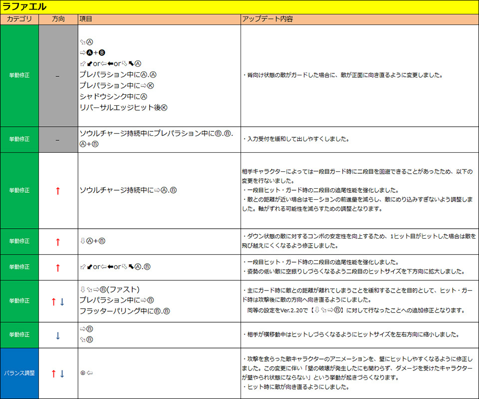Select the シャドウシンク中にⒶ item text
Image resolution: width=479 pixels, height=399 pixels.
tap(114, 96)
